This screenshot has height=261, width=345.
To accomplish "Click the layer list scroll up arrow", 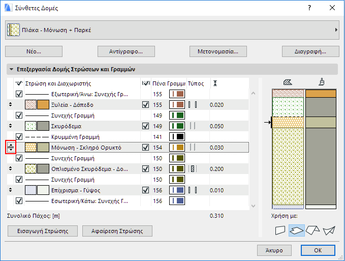I will pos(253,94).
